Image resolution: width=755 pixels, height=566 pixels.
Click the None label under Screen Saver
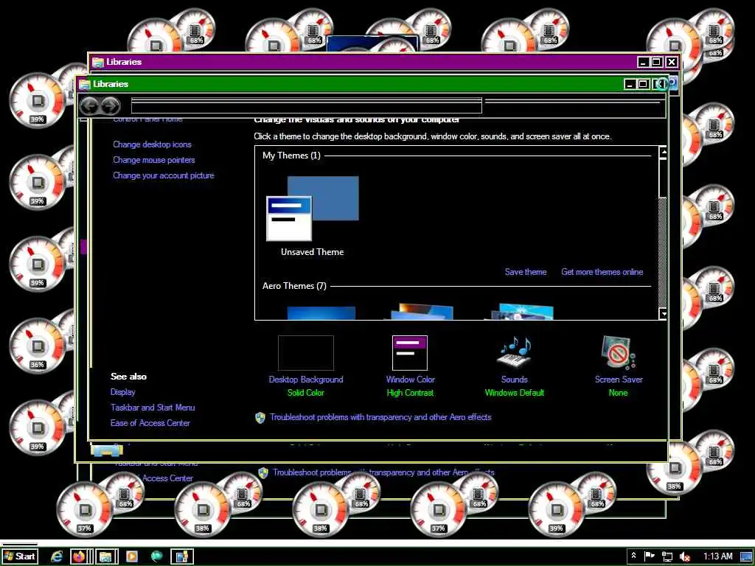point(619,393)
